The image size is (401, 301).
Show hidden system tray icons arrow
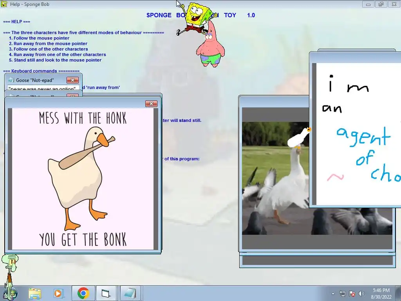(333, 294)
